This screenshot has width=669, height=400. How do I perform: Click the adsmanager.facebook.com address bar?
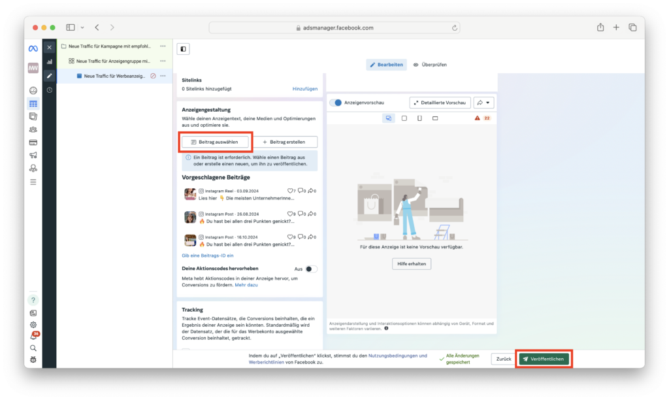[x=334, y=27]
